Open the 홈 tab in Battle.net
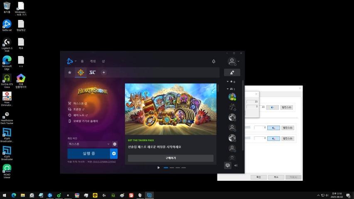 pyautogui.click(x=82, y=61)
